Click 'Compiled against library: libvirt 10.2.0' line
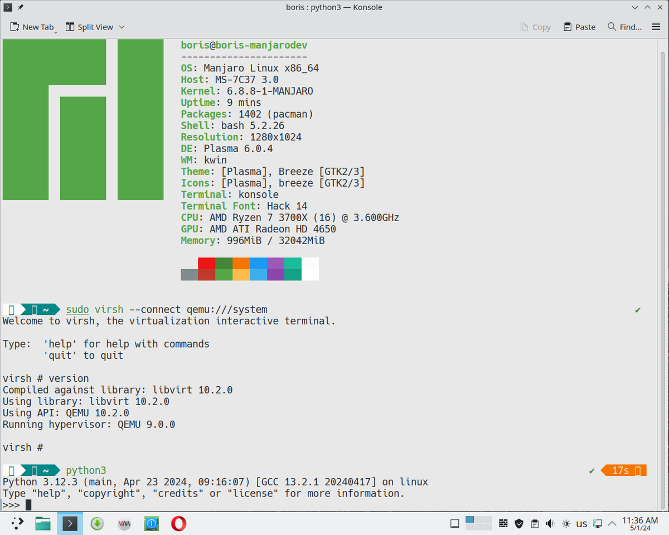This screenshot has width=669, height=535. tap(118, 390)
